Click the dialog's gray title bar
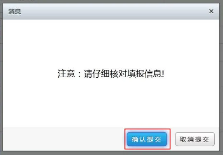 111,11
